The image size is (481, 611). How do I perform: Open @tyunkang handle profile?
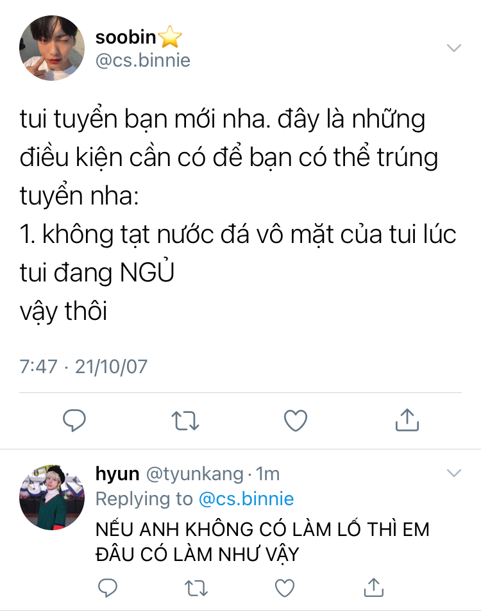pyautogui.click(x=195, y=474)
